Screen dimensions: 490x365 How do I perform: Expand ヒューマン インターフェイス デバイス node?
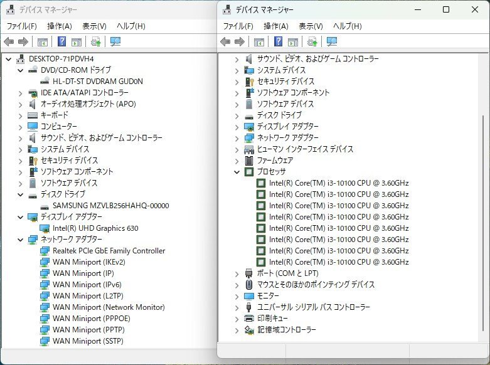[237, 149]
